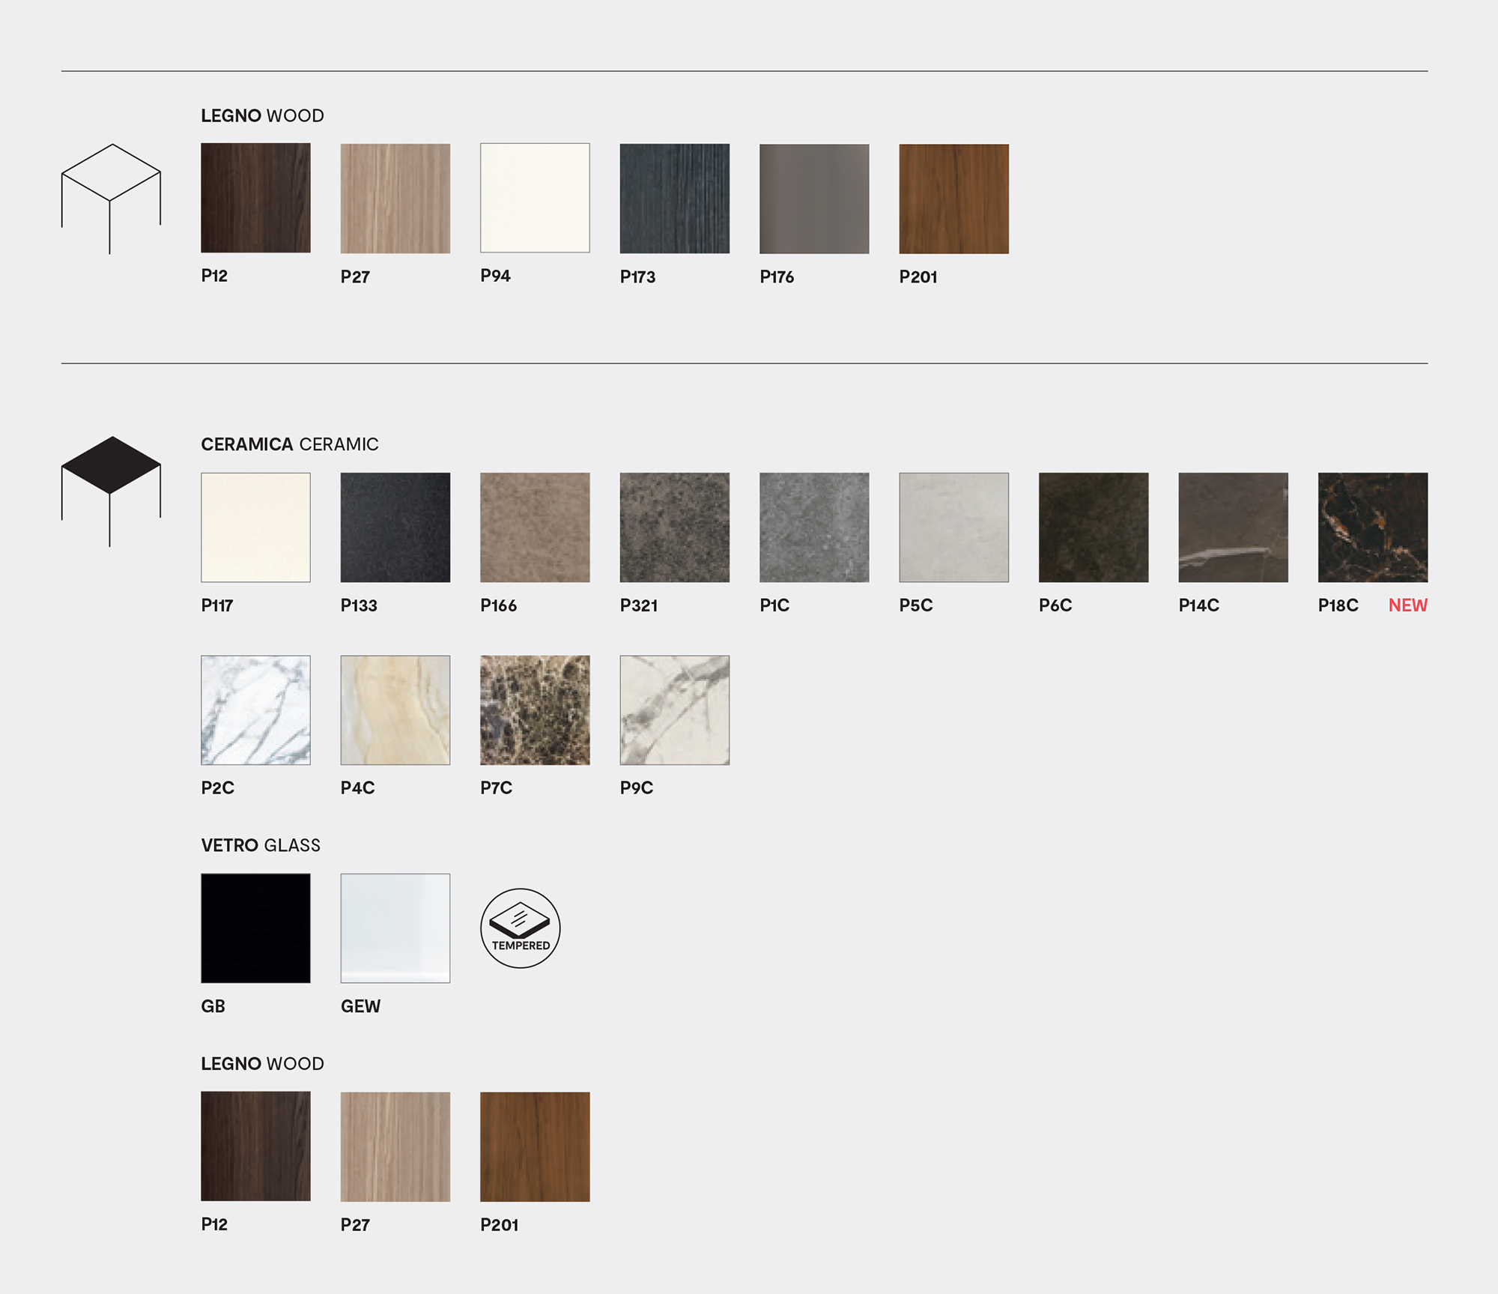
Task: Click the Tempered glass badge icon
Action: pyautogui.click(x=520, y=928)
